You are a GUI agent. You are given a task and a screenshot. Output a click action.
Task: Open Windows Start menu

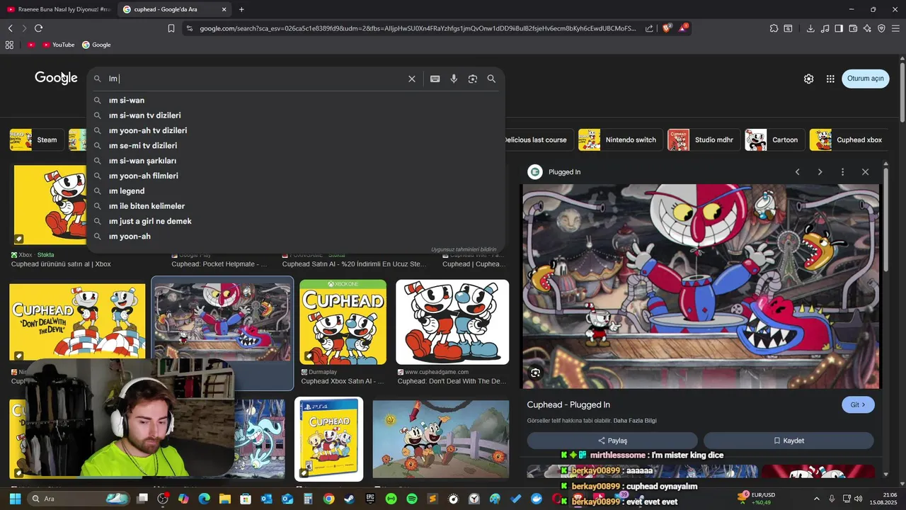point(14,499)
